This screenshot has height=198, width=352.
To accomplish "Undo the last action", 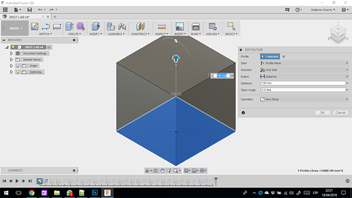I will click(x=40, y=10).
